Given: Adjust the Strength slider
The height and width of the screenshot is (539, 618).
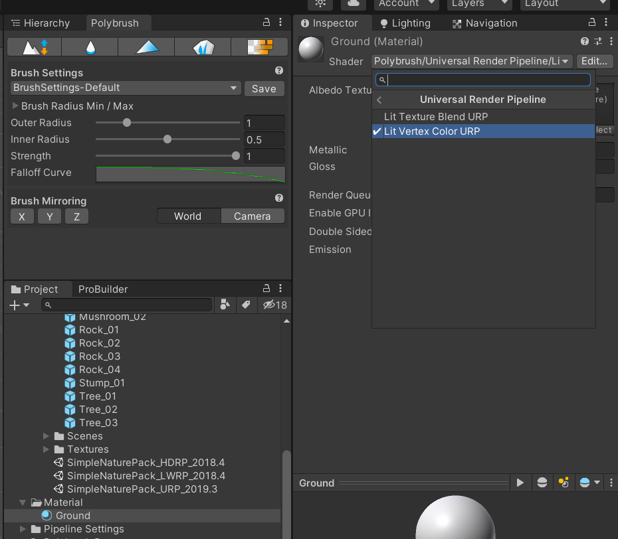Looking at the screenshot, I should (235, 155).
